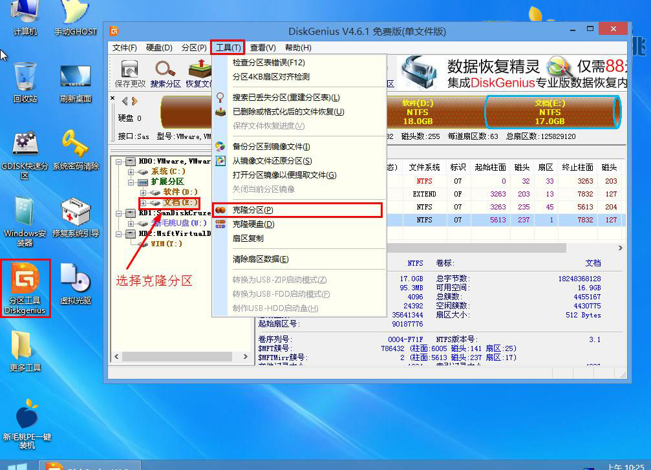Screen dimensions: 651x470
Task: Click the 文件系统 column header
Action: pyautogui.click(x=424, y=167)
